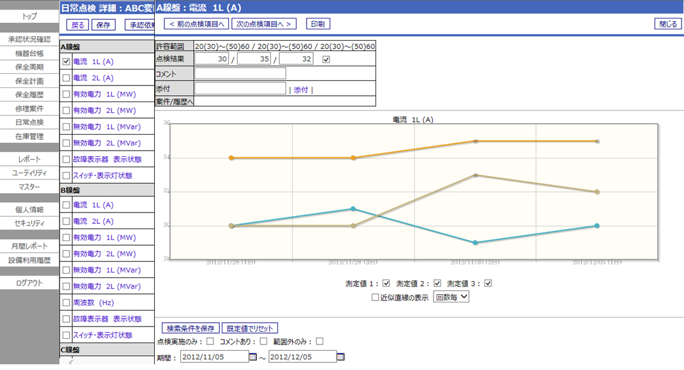Screen dimensions: 684x370
Task: Enable 近似直線の表示 checkbox
Action: (x=375, y=297)
